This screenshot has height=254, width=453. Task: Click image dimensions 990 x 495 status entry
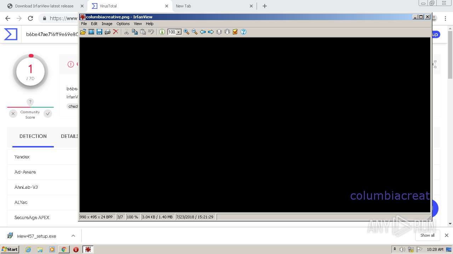97,217
